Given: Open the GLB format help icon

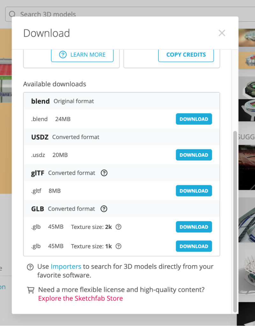Looking at the screenshot, I should (x=104, y=209).
